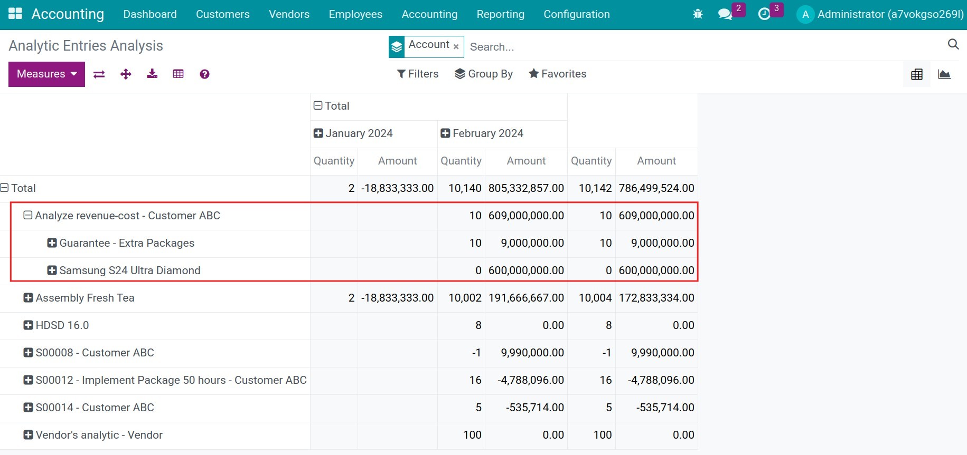Download the pivot table as xlsx
The width and height of the screenshot is (967, 455).
pos(152,74)
